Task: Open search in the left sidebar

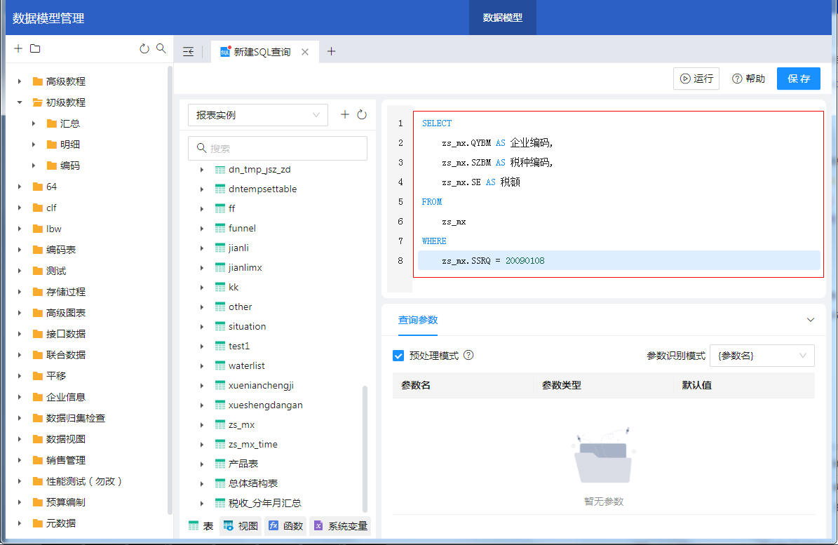Action: (161, 49)
